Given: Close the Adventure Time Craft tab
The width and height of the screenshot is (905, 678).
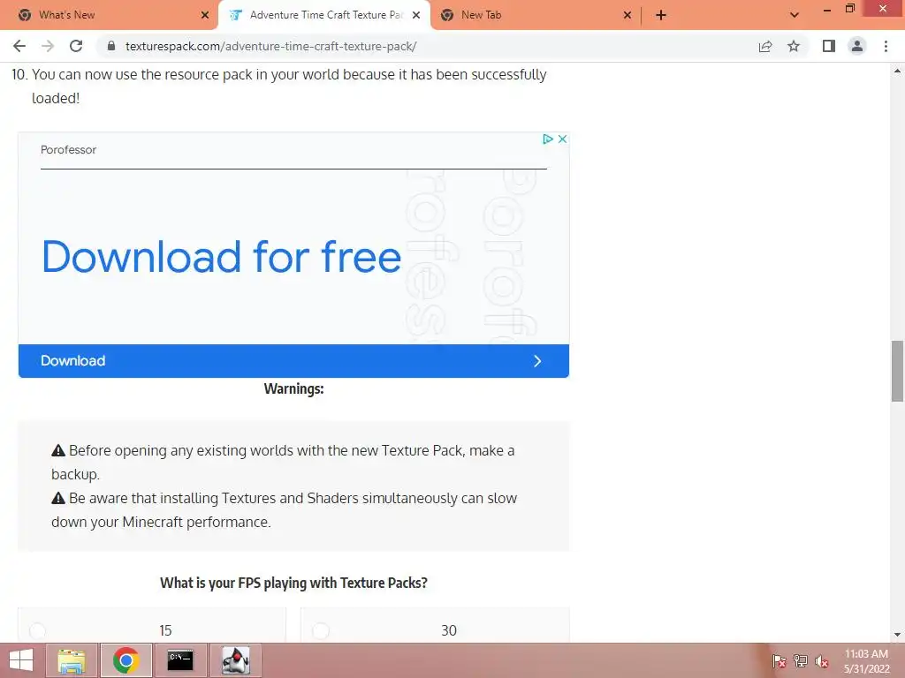Looking at the screenshot, I should [416, 15].
